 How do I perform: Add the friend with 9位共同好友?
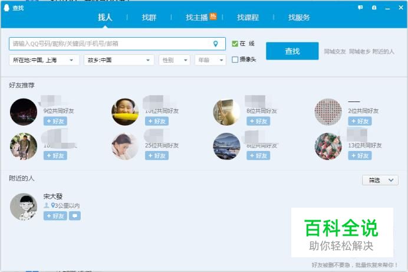pyautogui.click(x=55, y=122)
